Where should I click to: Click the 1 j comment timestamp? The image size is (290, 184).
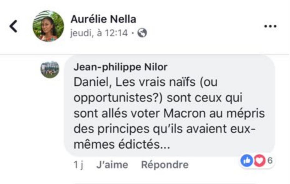(x=78, y=165)
